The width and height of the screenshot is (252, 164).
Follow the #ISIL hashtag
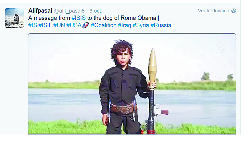[45, 25]
